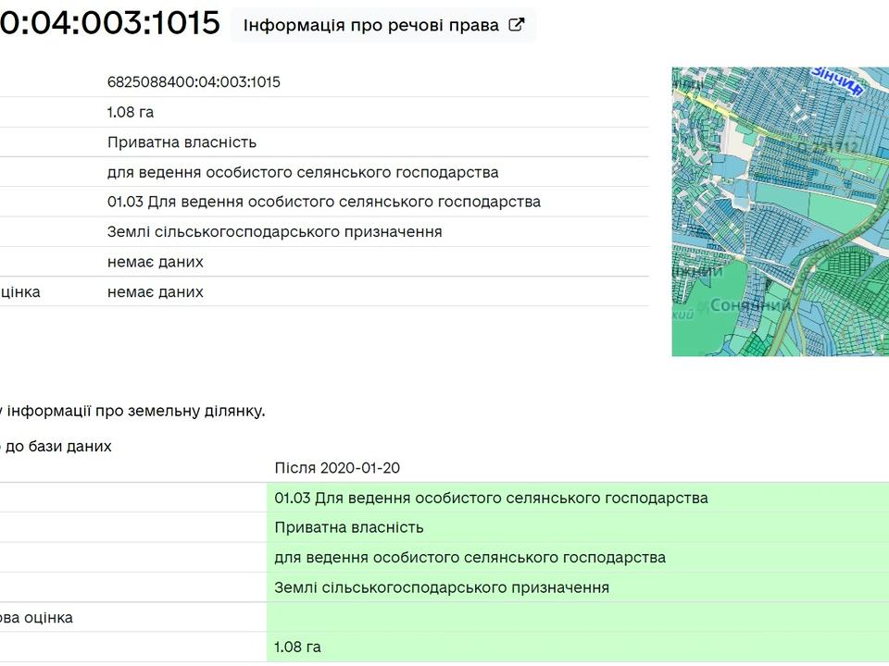The image size is (889, 666).
Task: Click the blue Зінчиця label on the map
Action: [837, 80]
